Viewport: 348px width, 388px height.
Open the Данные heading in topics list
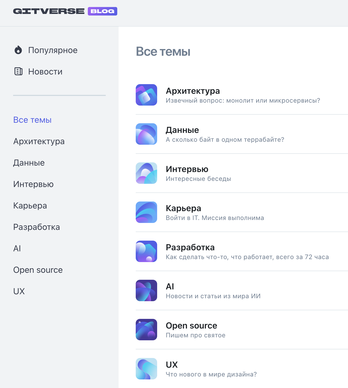182,130
